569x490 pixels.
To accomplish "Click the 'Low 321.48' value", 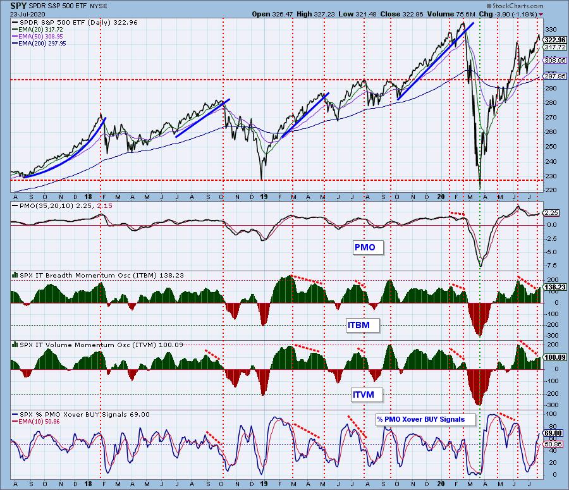I will 357,14.
